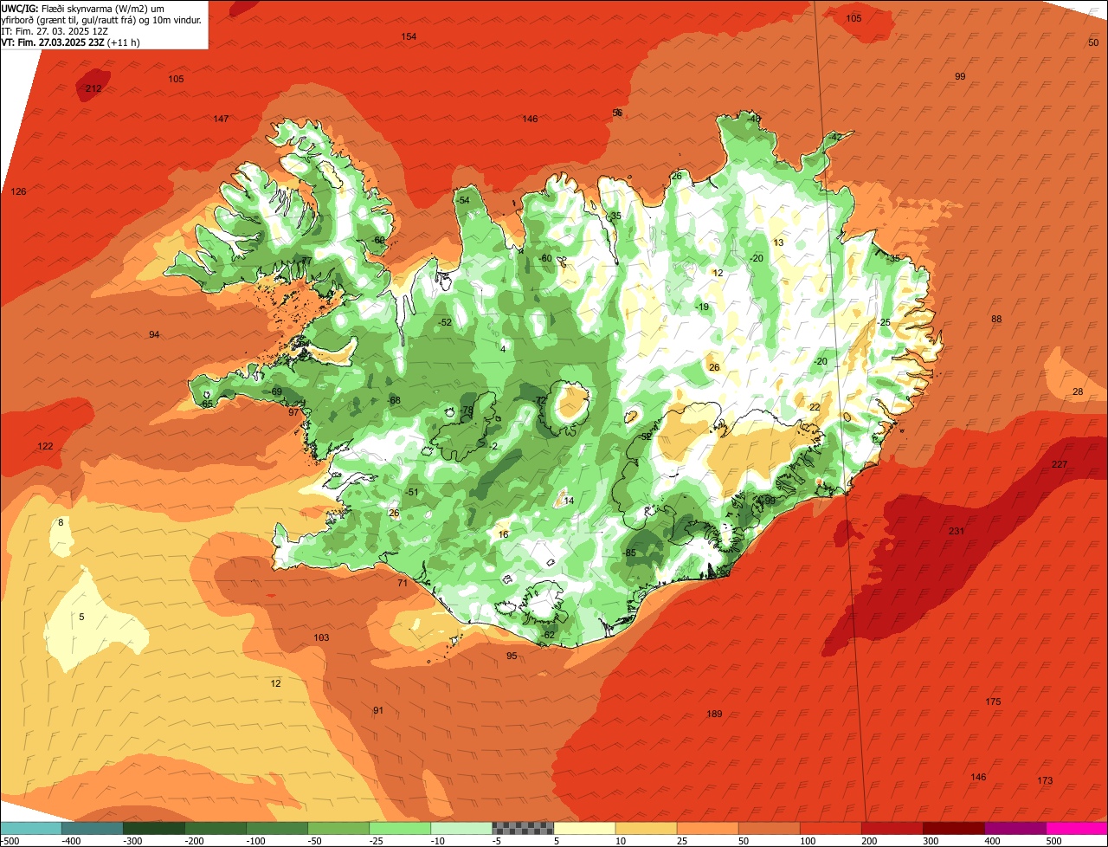1108x847 pixels.
Task: Click the legend swatch between -300 and -200
Action: (x=154, y=828)
